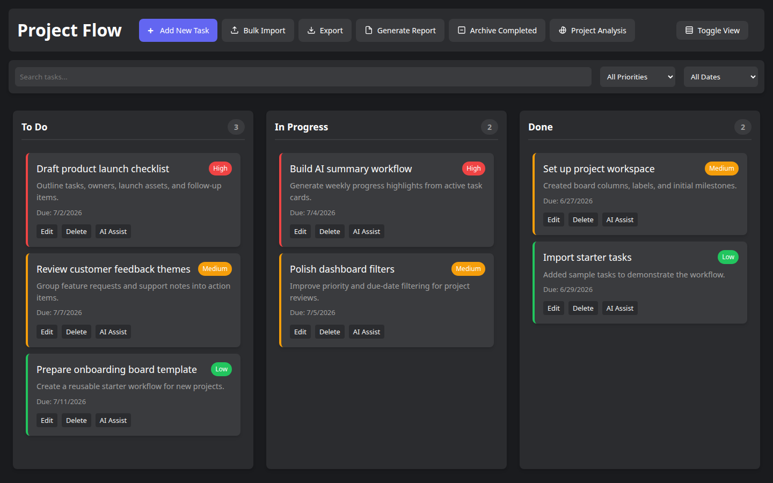
Task: Add a new task
Action: [x=178, y=31]
